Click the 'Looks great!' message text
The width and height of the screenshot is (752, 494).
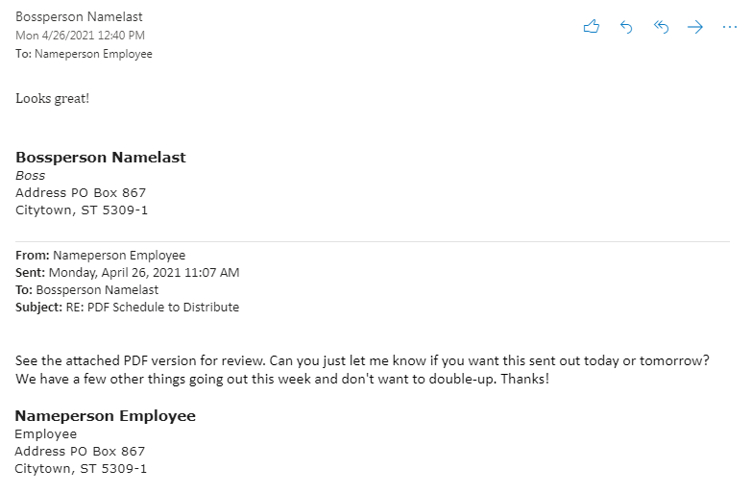tap(52, 98)
